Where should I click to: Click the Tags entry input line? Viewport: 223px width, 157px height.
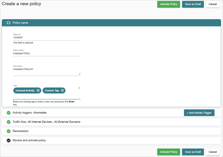coord(47,97)
